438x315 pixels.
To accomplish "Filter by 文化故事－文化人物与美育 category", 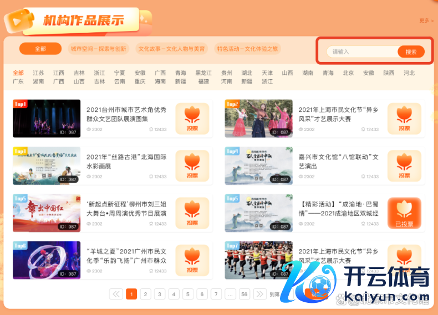I will coord(171,49).
